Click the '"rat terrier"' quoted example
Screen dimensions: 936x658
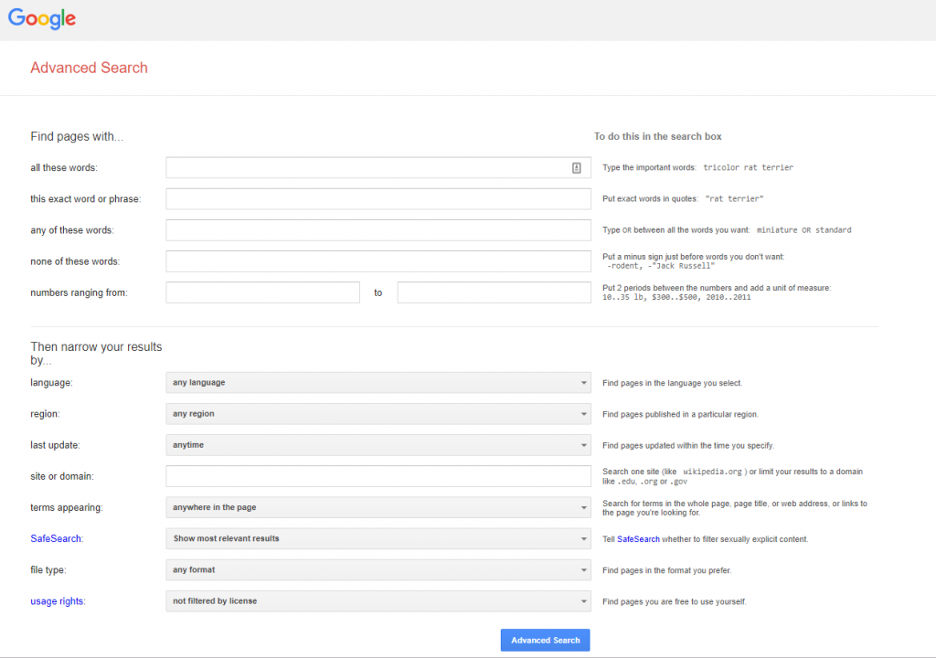(x=734, y=199)
